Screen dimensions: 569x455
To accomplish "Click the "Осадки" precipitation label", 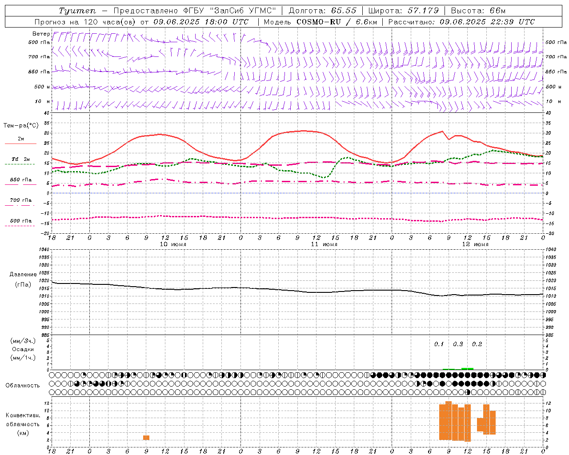I will tap(23, 349).
